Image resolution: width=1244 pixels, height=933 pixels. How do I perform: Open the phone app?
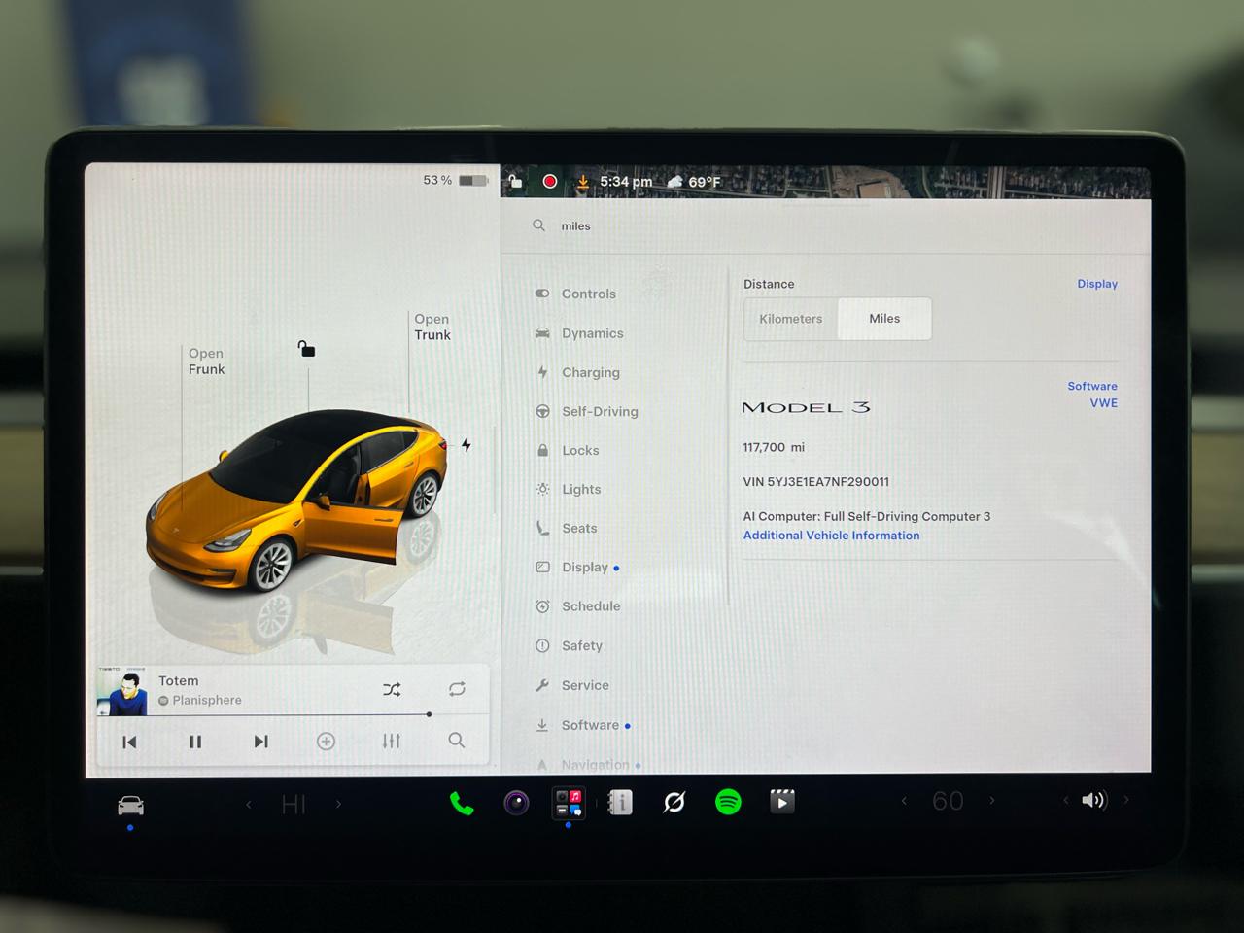coord(462,803)
